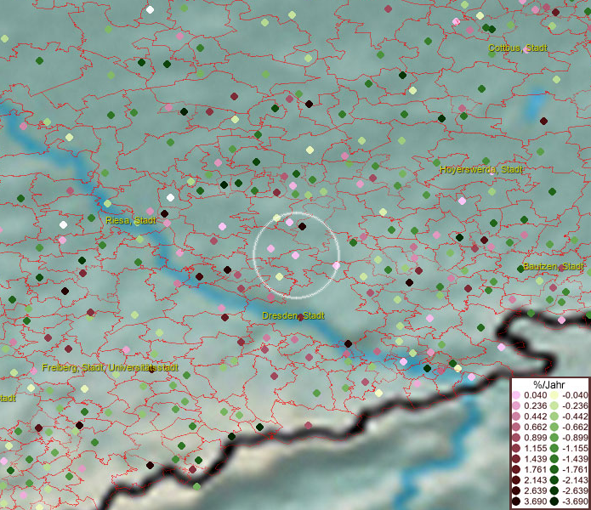Click the -0.040 legend value
591x510 pixels.
[575, 395]
